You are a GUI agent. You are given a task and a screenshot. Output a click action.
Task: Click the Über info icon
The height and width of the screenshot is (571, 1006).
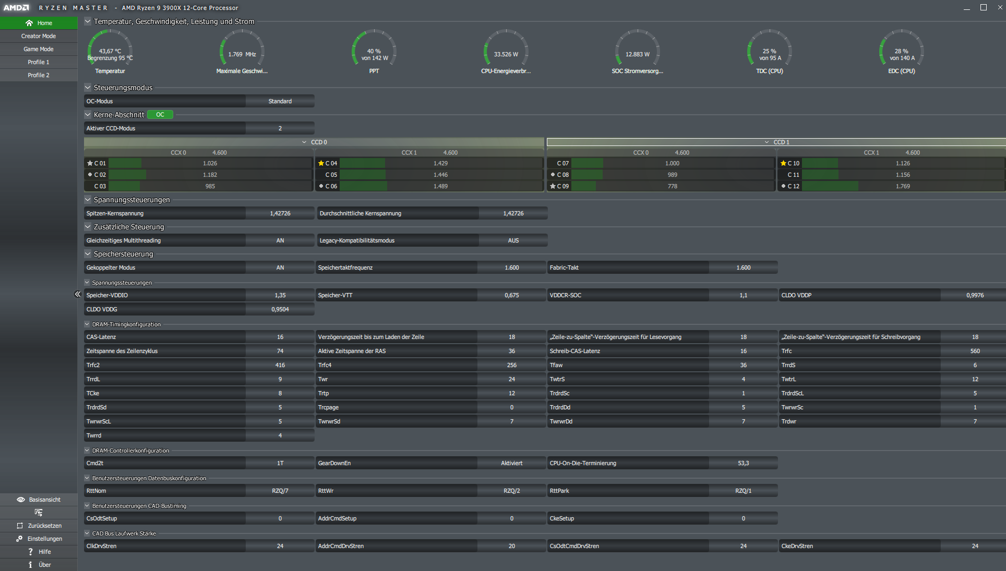click(x=30, y=565)
